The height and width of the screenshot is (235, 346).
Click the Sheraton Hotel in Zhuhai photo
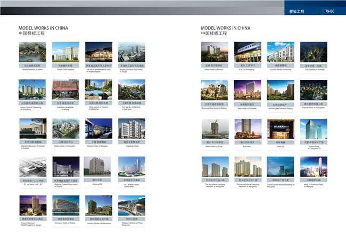coord(65,205)
